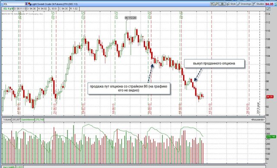Click the 'выкуп проданного опциона' annotation box
Screen dimensions: 277x168
[x=214, y=63]
